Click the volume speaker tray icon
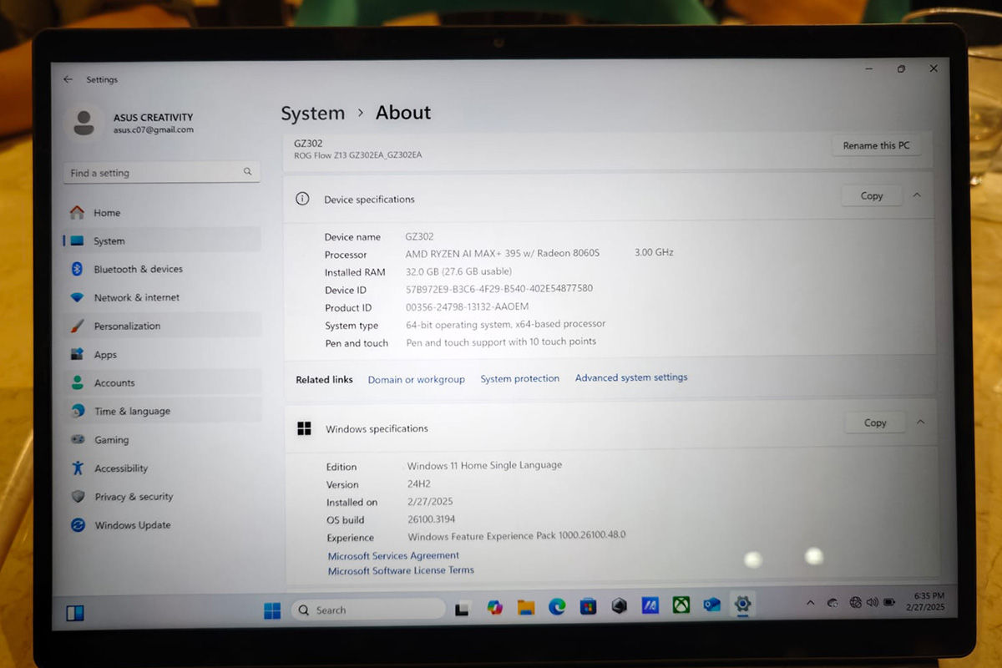Screen dimensions: 1002x668 tap(872, 602)
